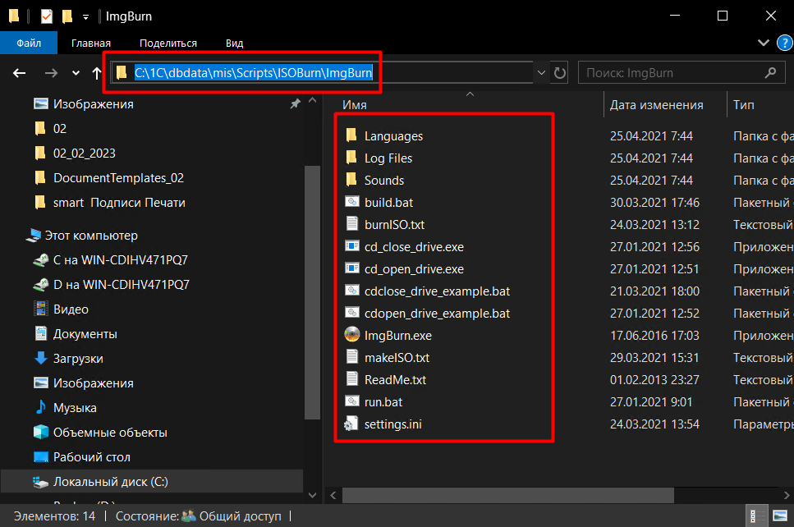This screenshot has height=527, width=794.
Task: Navigate back with the back arrow
Action: coord(20,73)
